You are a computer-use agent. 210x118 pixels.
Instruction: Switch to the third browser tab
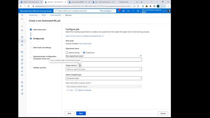click(x=79, y=2)
